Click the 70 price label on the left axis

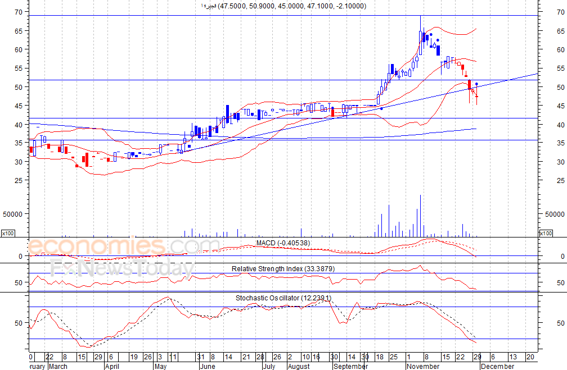coord(19,12)
